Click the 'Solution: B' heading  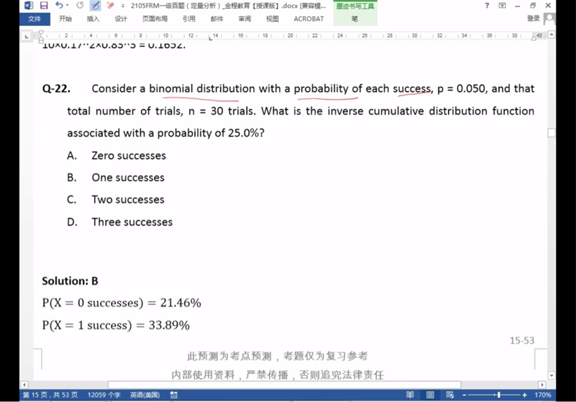70,281
